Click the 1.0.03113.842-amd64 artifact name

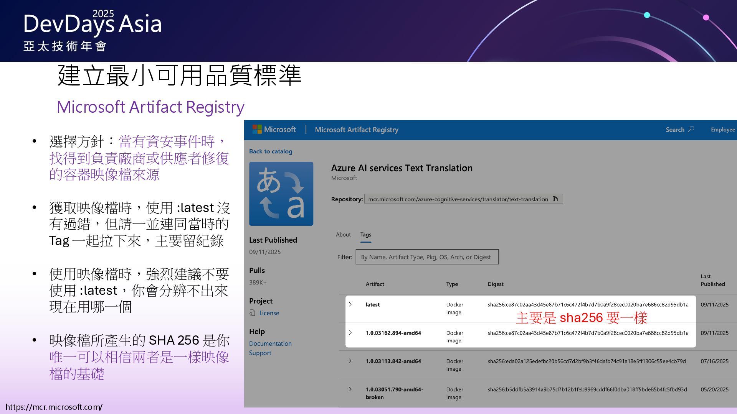pyautogui.click(x=393, y=361)
